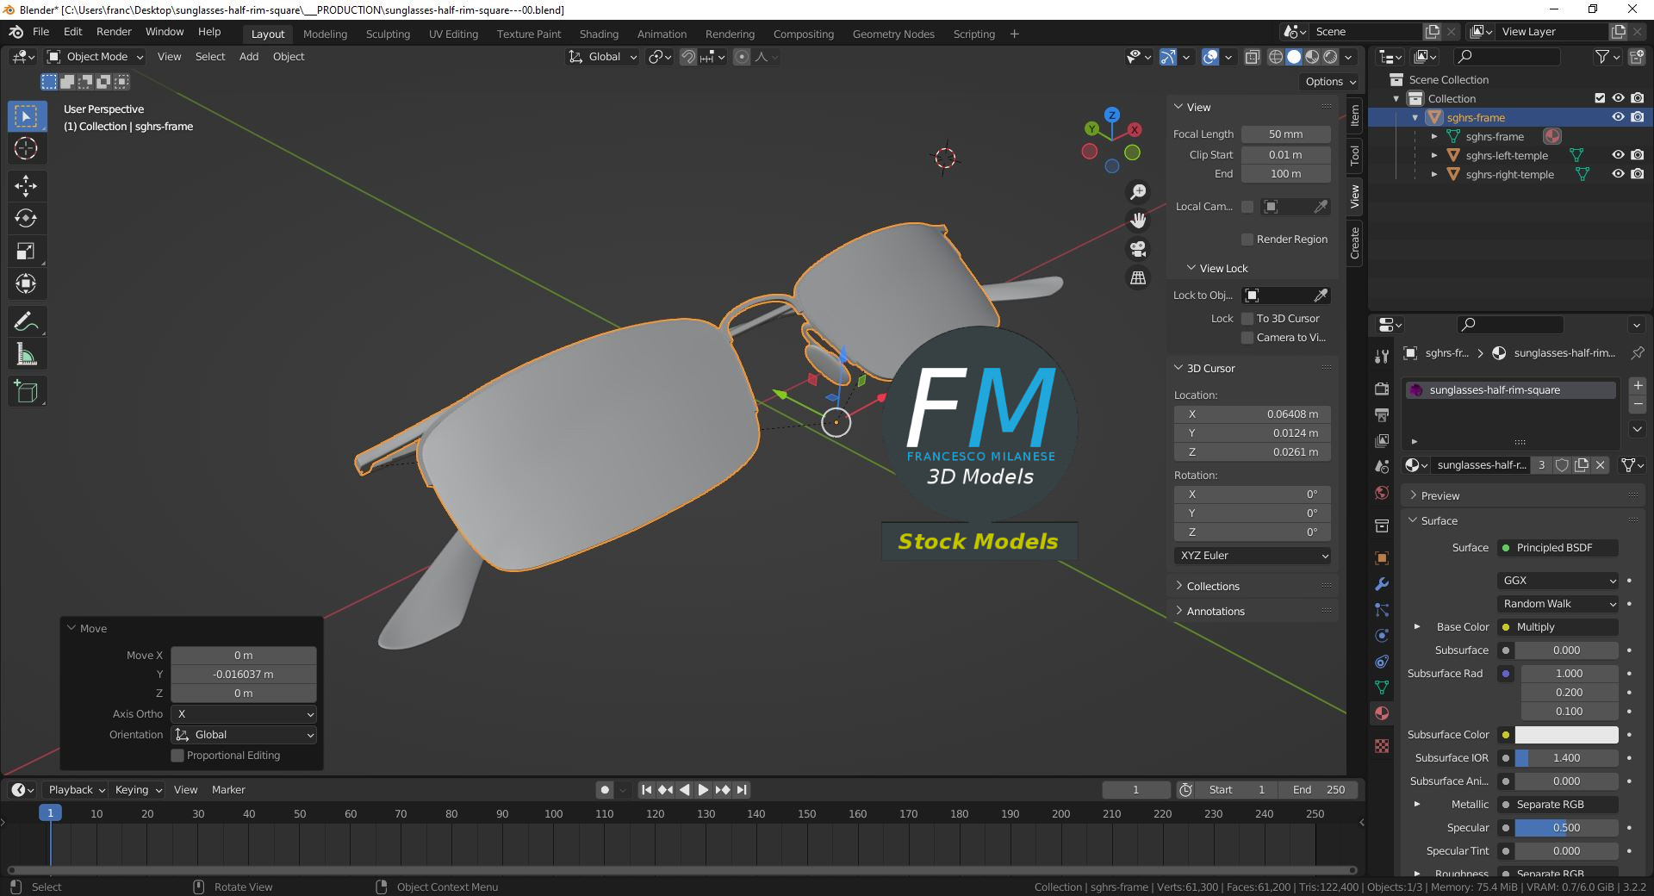This screenshot has height=896, width=1654.
Task: Hide sghrs-right-temple in viewport
Action: click(1618, 174)
